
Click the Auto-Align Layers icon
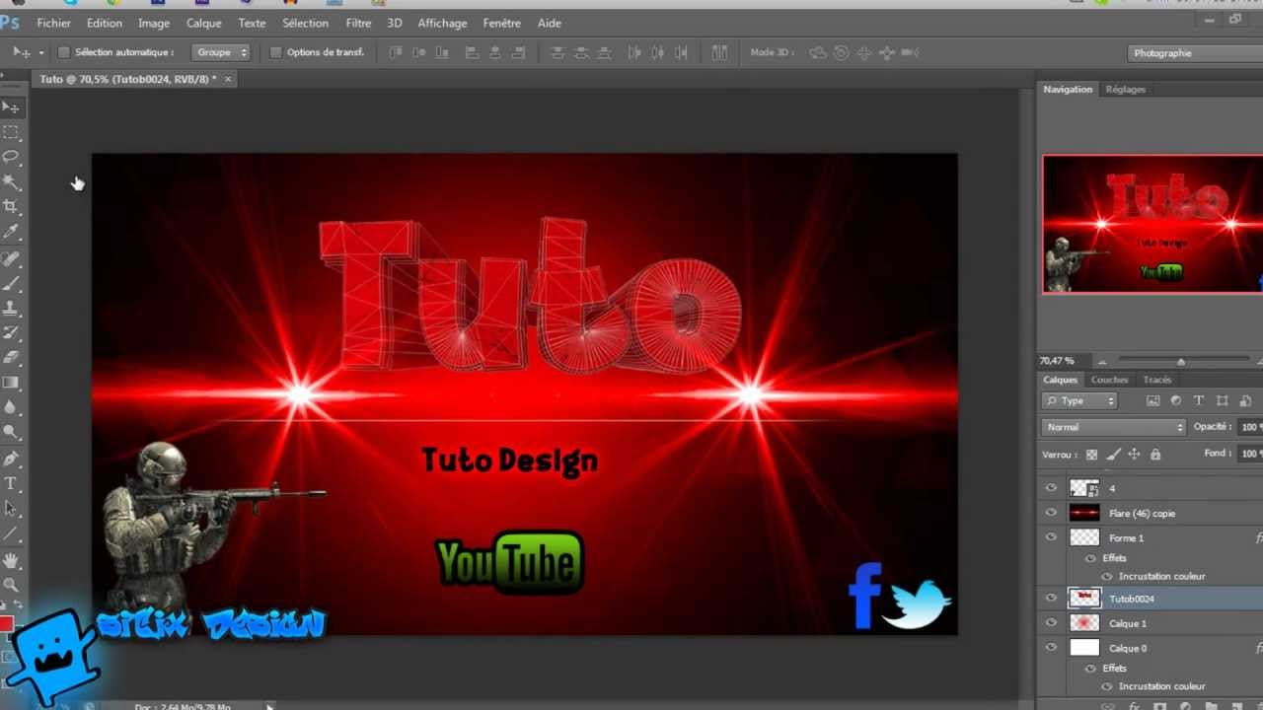719,52
